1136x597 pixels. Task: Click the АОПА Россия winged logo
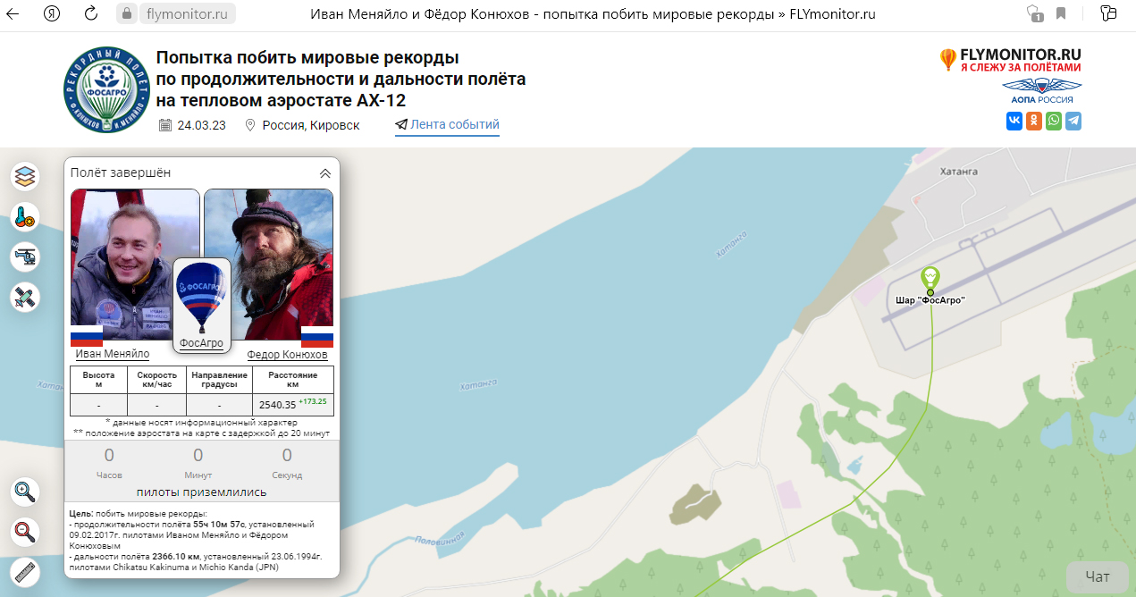(x=1042, y=91)
